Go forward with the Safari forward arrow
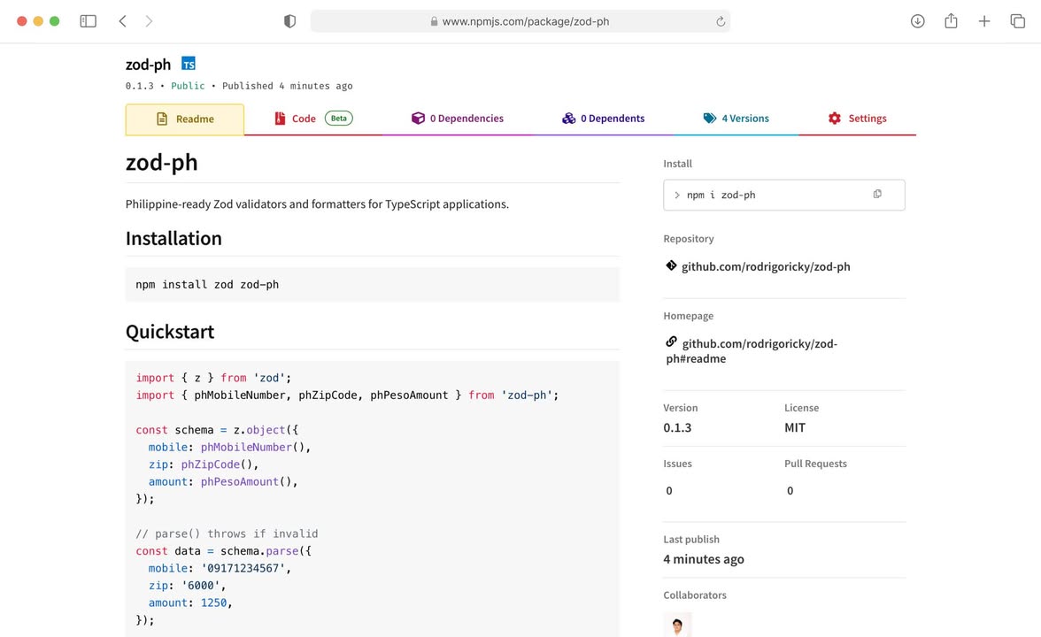This screenshot has width=1041, height=637. pos(149,21)
